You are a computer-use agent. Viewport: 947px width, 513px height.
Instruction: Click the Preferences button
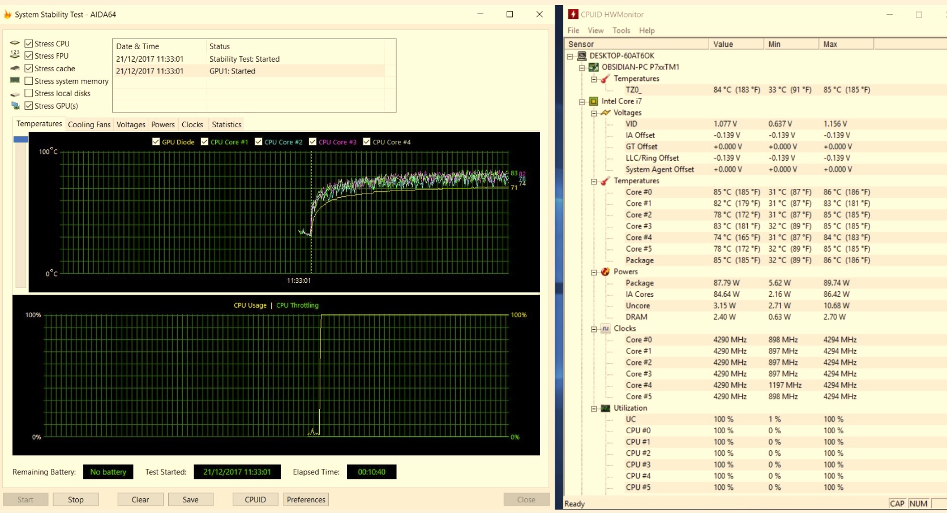pyautogui.click(x=306, y=499)
